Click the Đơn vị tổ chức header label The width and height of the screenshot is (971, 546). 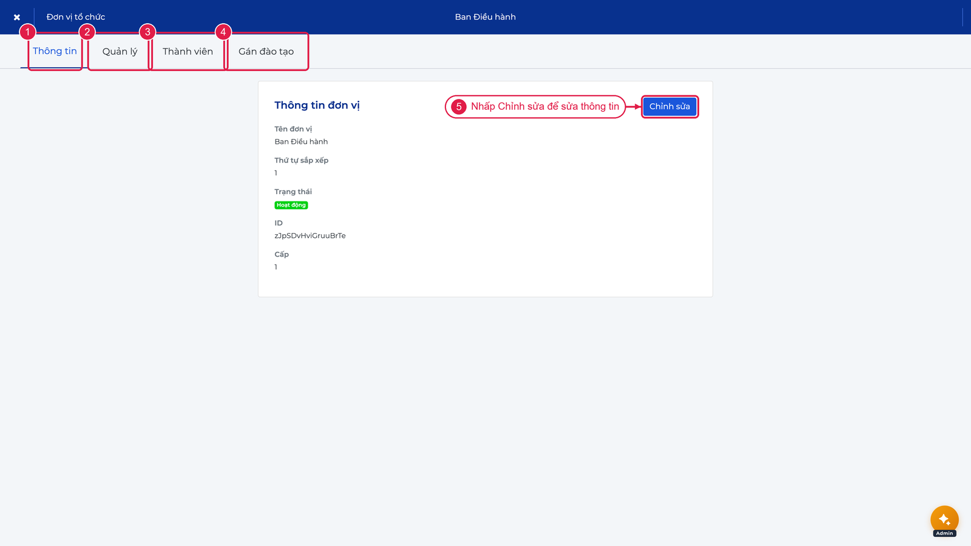tap(76, 17)
